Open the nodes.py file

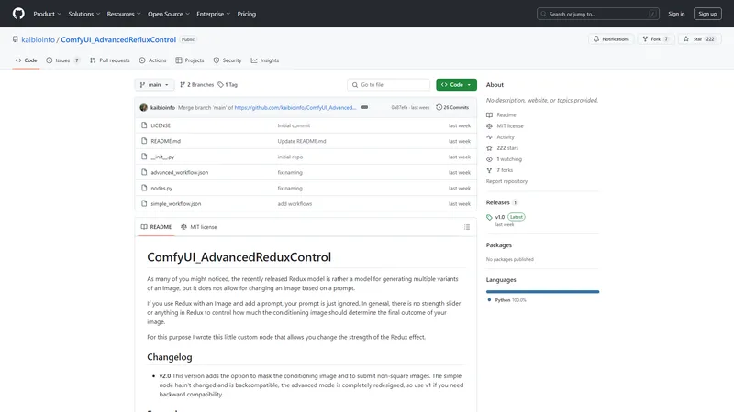(x=161, y=189)
